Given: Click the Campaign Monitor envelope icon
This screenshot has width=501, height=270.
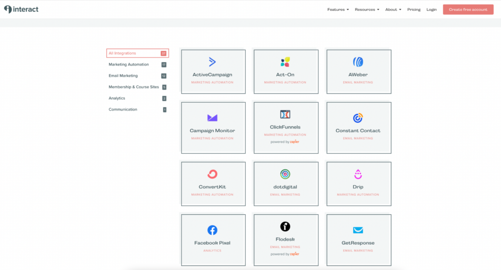Looking at the screenshot, I should coord(212,118).
